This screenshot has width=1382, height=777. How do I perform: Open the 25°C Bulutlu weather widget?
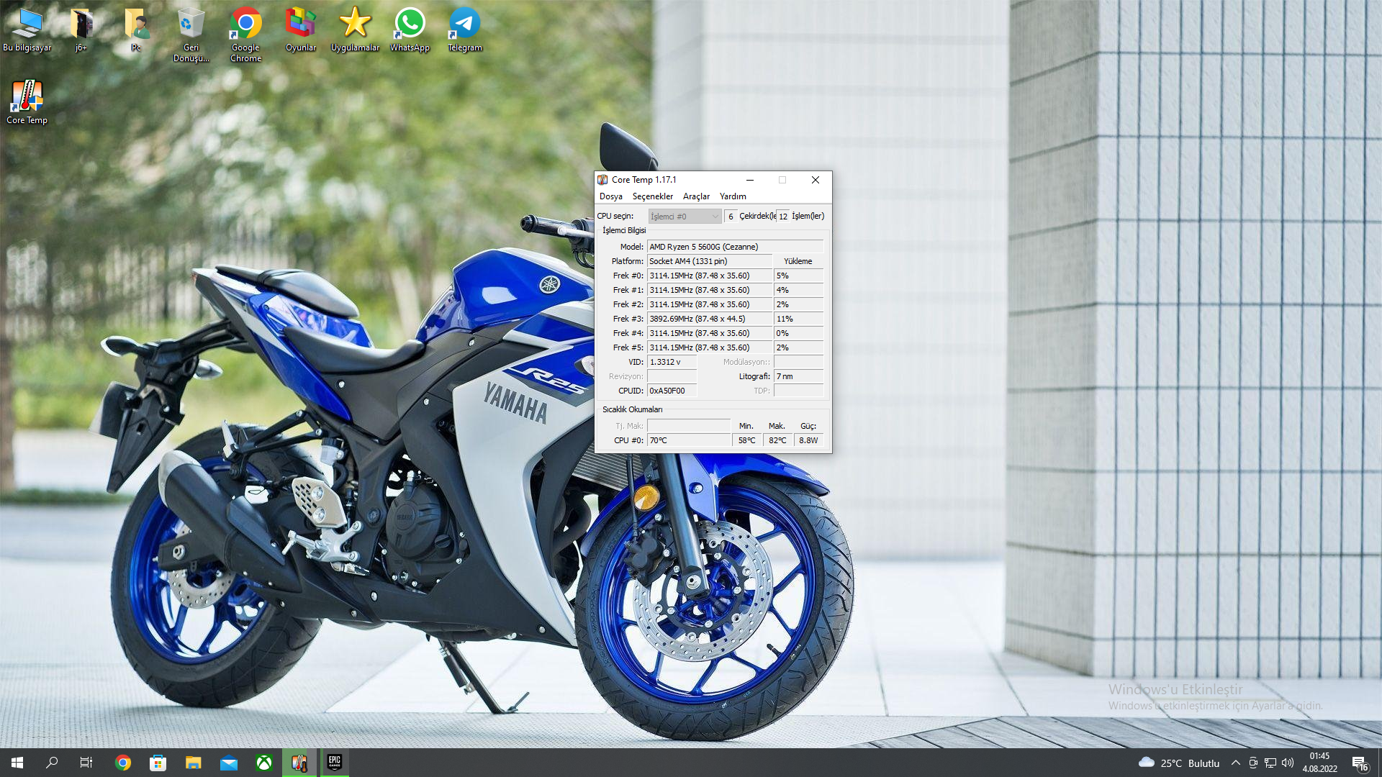coord(1179,763)
